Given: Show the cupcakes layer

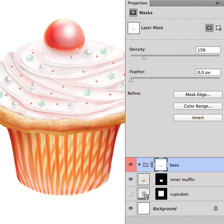Looking at the screenshot, I should (131, 194).
